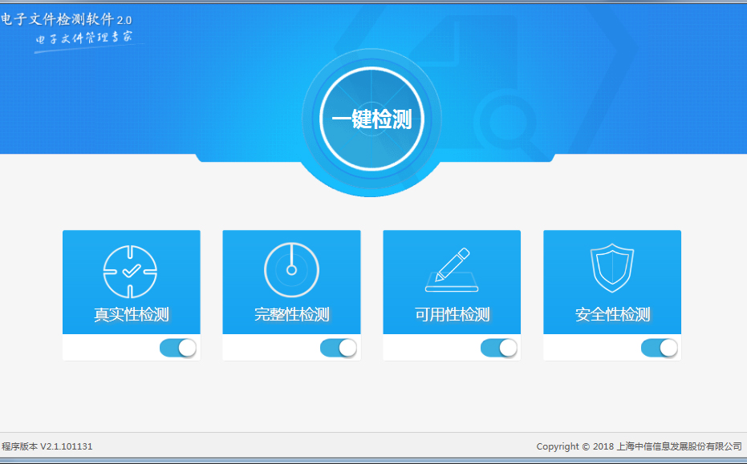Click the 可用性检测 pen icon
747x464 pixels.
pos(451,270)
